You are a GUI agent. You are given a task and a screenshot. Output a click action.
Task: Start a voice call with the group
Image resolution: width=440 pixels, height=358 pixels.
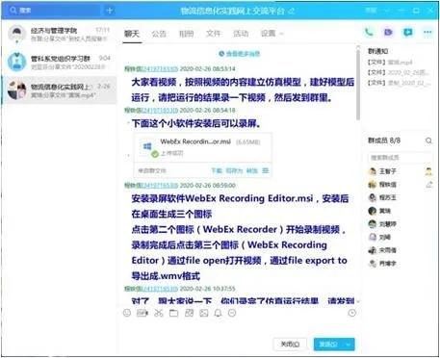[369, 33]
